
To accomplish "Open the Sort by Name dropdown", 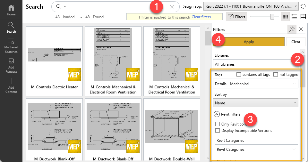I will (x=255, y=103).
